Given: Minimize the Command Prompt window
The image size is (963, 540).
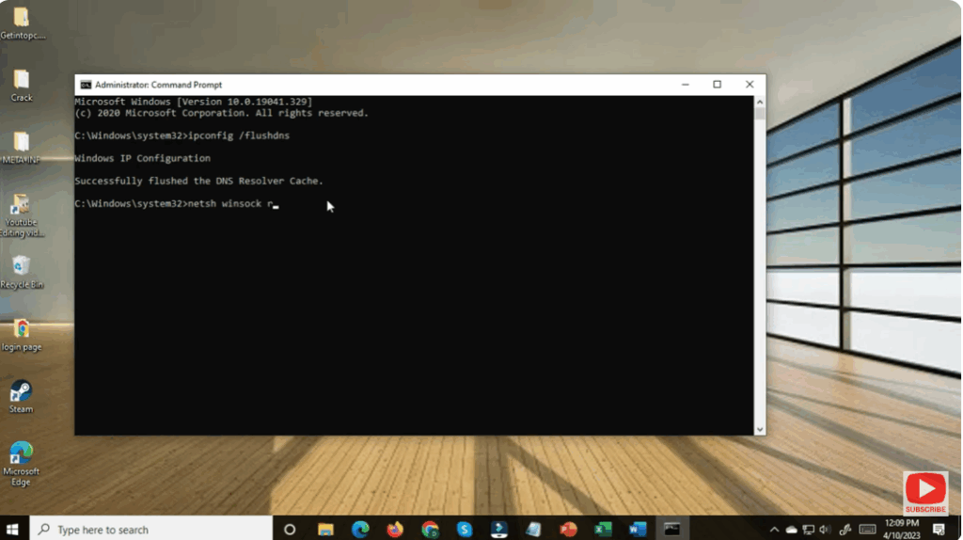Looking at the screenshot, I should point(686,85).
